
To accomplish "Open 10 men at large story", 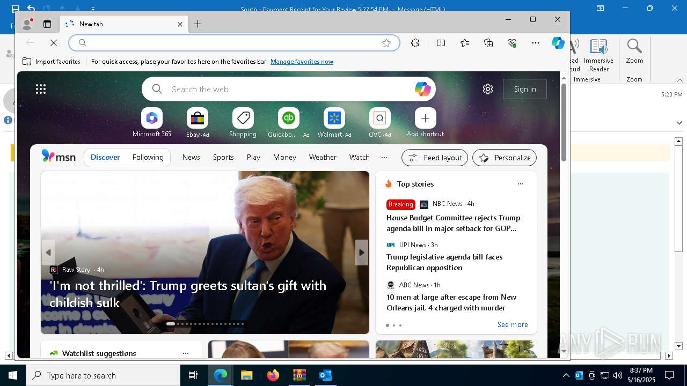I will [451, 302].
